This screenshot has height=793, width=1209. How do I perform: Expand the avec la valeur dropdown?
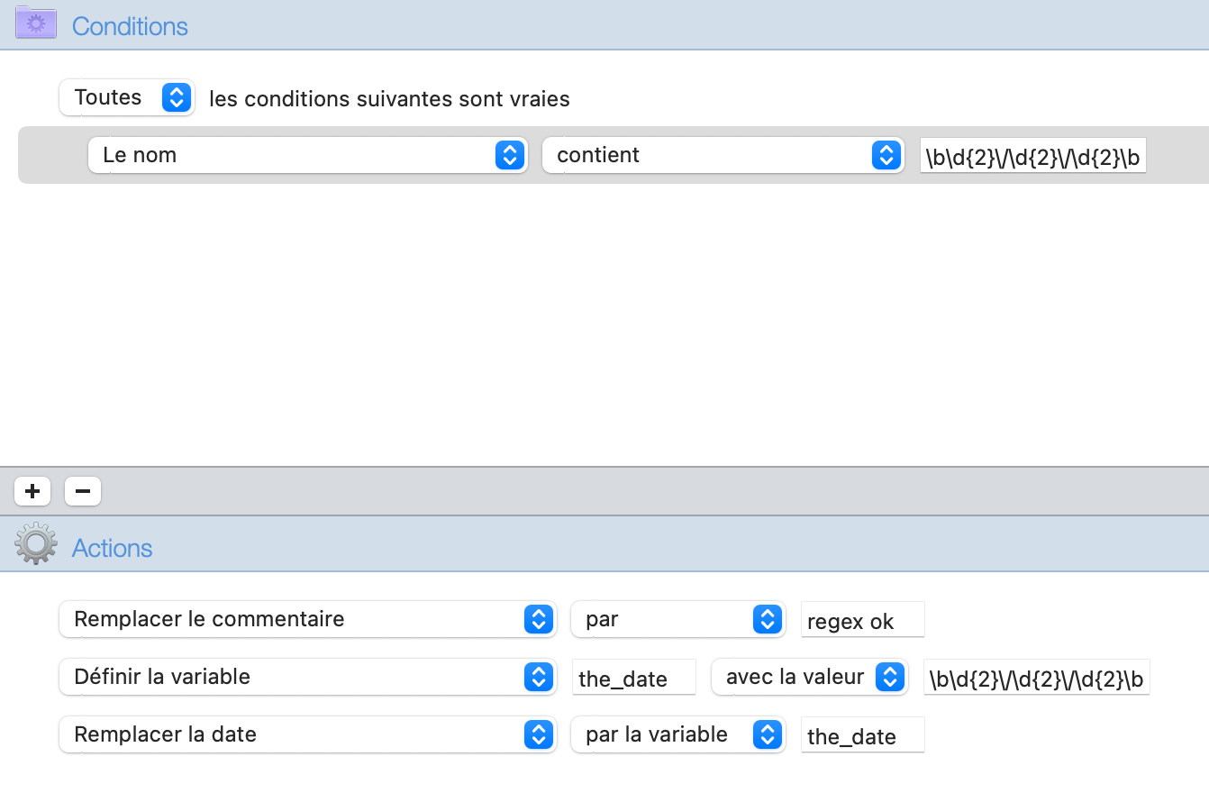808,677
